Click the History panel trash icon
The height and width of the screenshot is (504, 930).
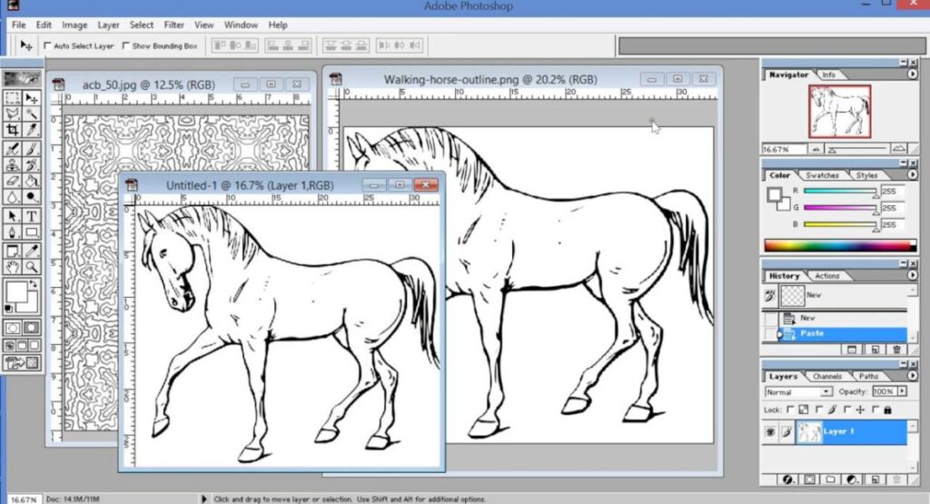coord(896,349)
